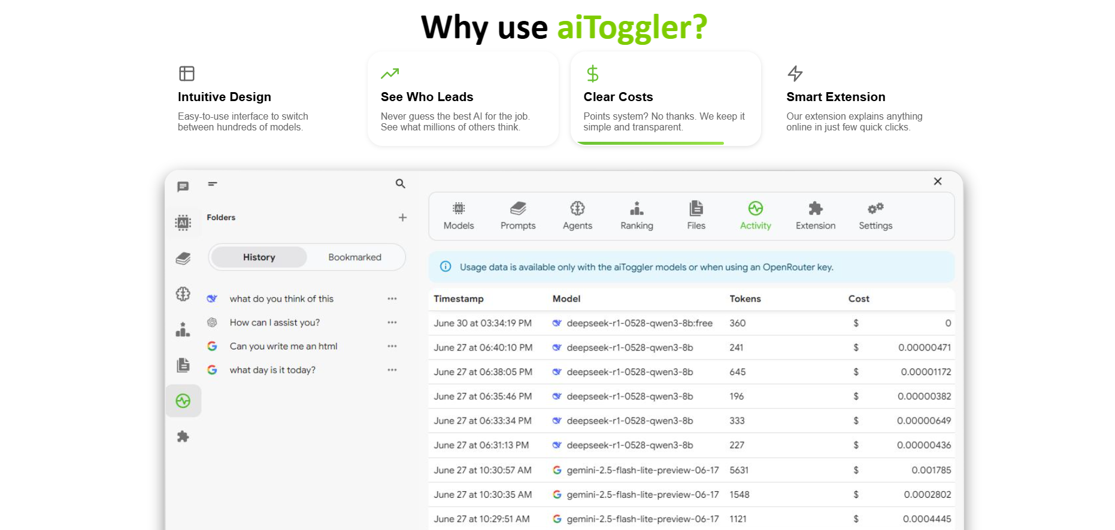Switch to the Files tab

pos(696,216)
